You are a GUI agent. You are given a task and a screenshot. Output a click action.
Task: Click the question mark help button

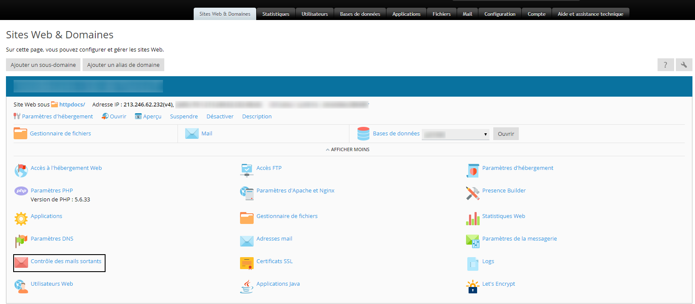(x=666, y=65)
